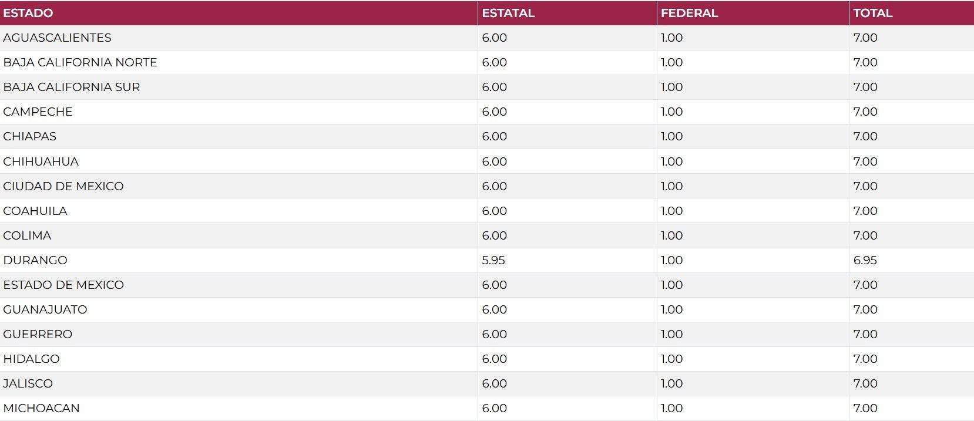Image resolution: width=974 pixels, height=421 pixels.
Task: Select the CHIHUAHUA state cell
Action: 41,161
